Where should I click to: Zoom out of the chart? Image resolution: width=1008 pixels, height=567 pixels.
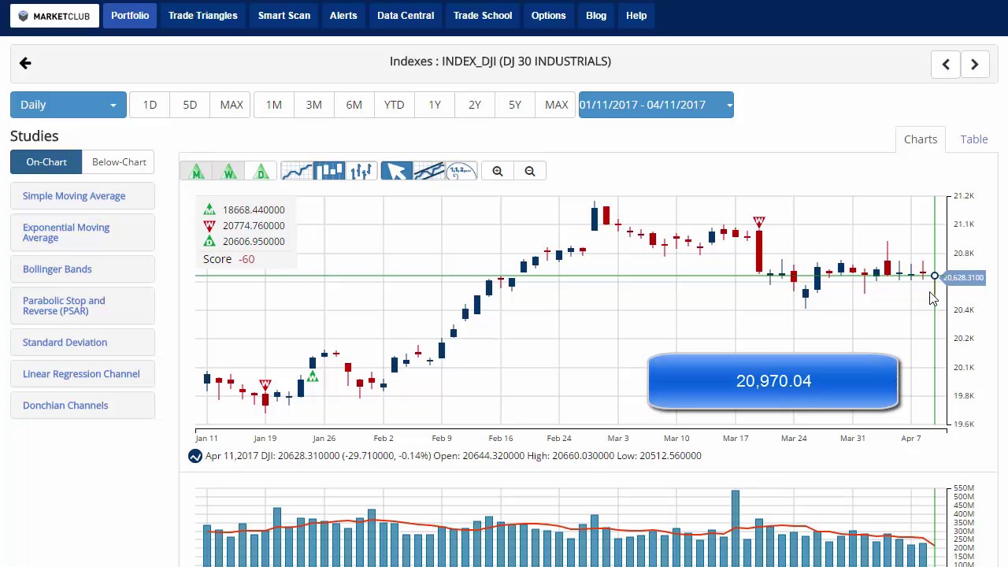point(530,171)
